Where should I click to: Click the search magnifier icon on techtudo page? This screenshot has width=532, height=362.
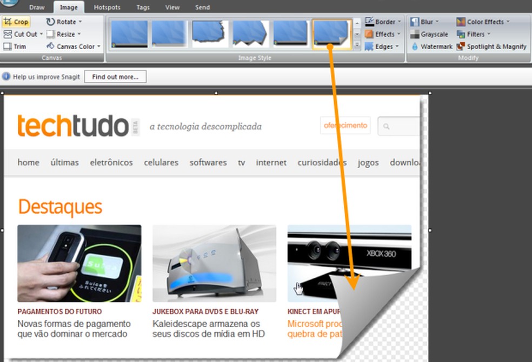coord(386,126)
